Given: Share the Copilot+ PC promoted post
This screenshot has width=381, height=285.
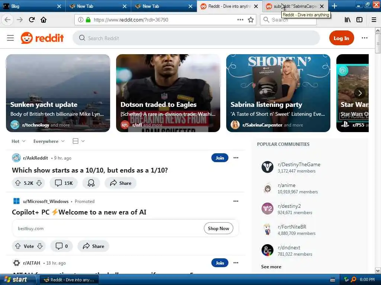Looking at the screenshot, I should pos(93,246).
